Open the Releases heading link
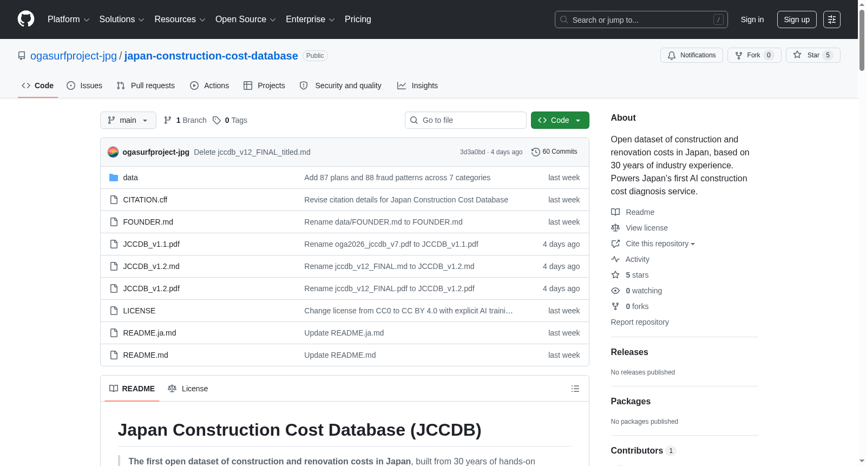This screenshot has width=866, height=466. click(x=629, y=352)
